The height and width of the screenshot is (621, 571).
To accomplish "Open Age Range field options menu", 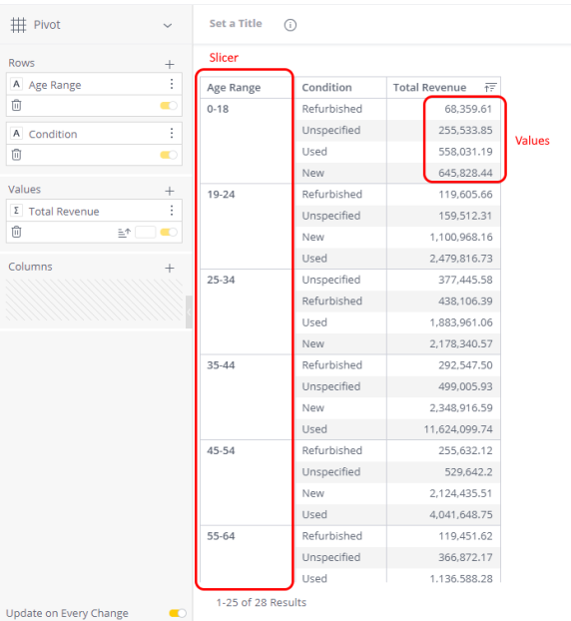I will (x=172, y=84).
